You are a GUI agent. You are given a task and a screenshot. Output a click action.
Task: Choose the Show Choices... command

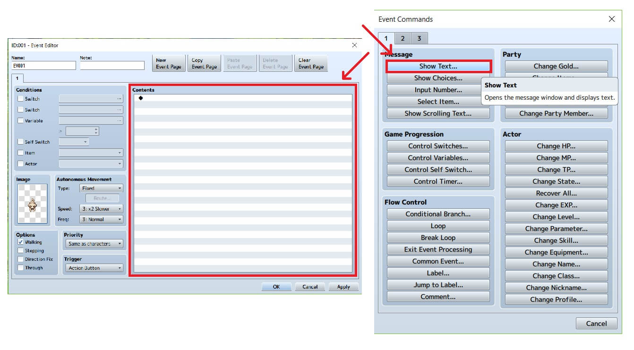[438, 78]
